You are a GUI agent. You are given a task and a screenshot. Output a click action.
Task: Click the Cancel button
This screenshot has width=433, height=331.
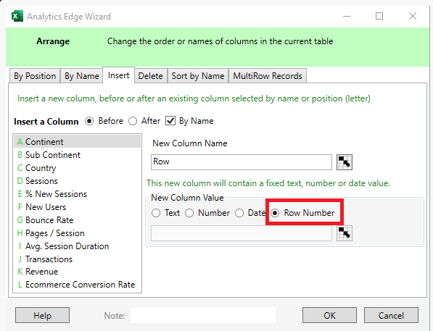[391, 315]
